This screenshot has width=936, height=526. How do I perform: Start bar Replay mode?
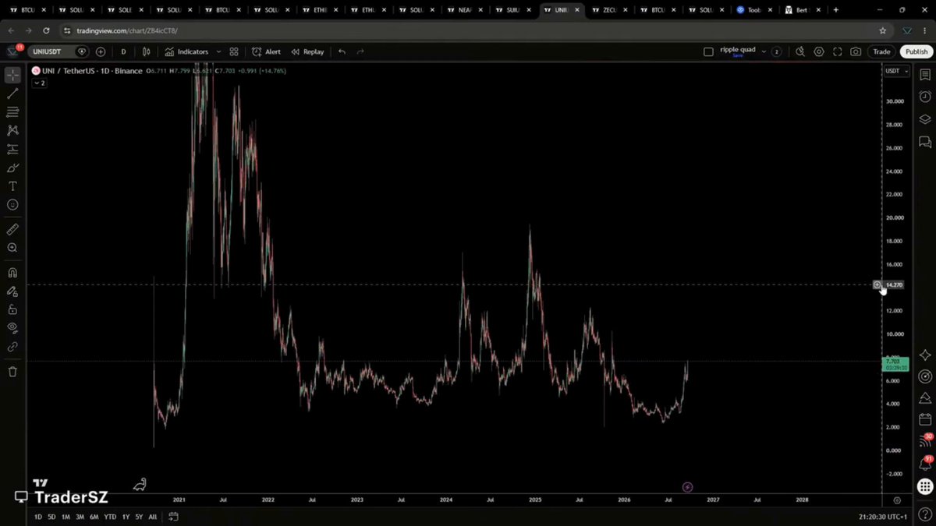(x=307, y=52)
